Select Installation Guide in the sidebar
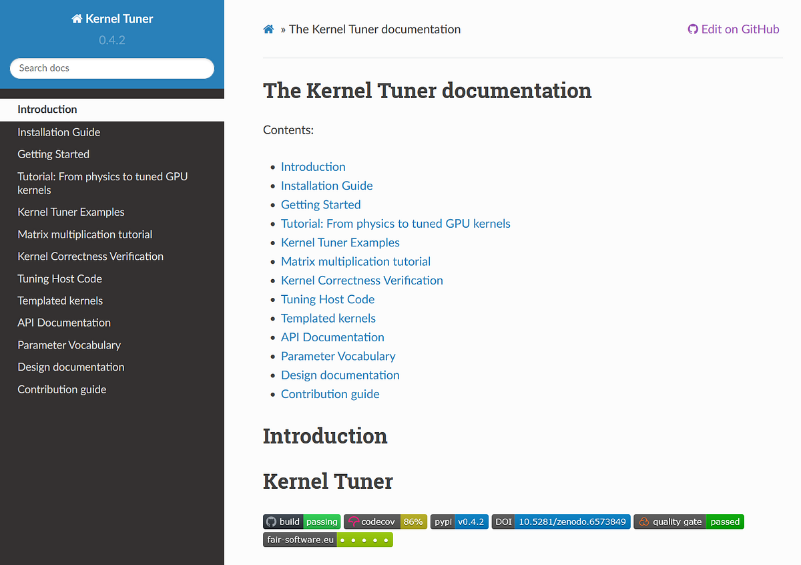 (x=59, y=132)
